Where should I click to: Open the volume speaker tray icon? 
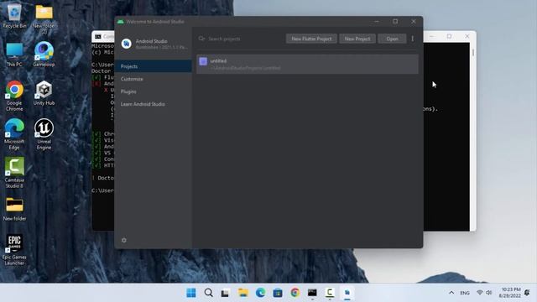[488, 293]
